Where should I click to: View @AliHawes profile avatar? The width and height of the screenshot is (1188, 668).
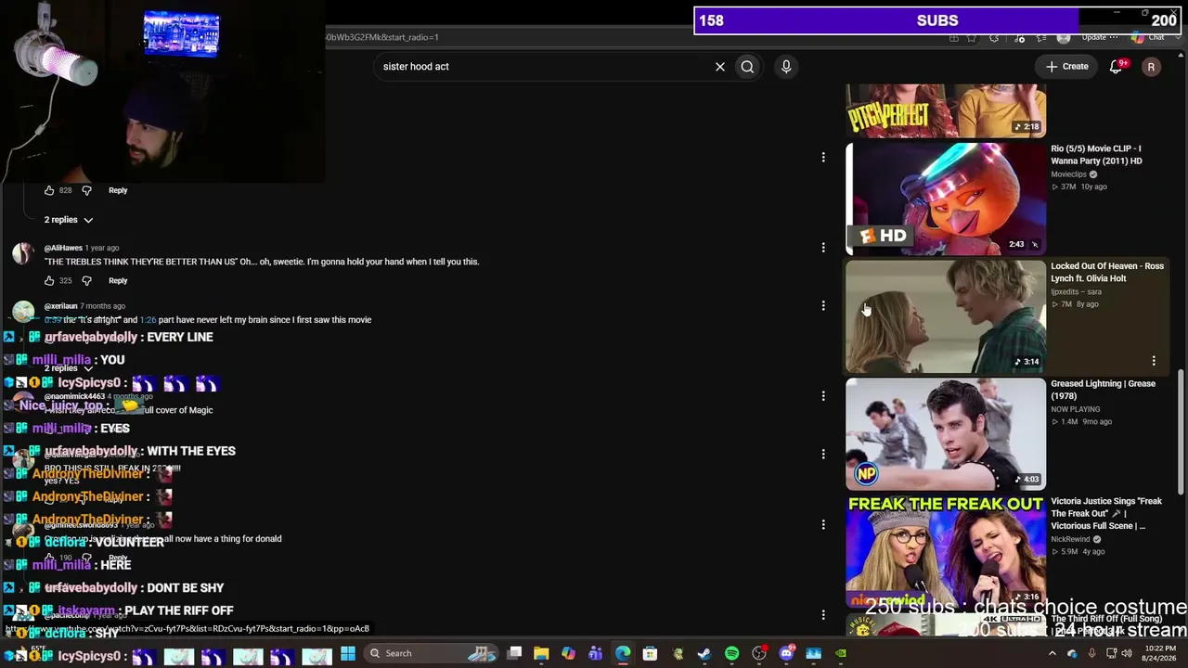[x=22, y=253]
